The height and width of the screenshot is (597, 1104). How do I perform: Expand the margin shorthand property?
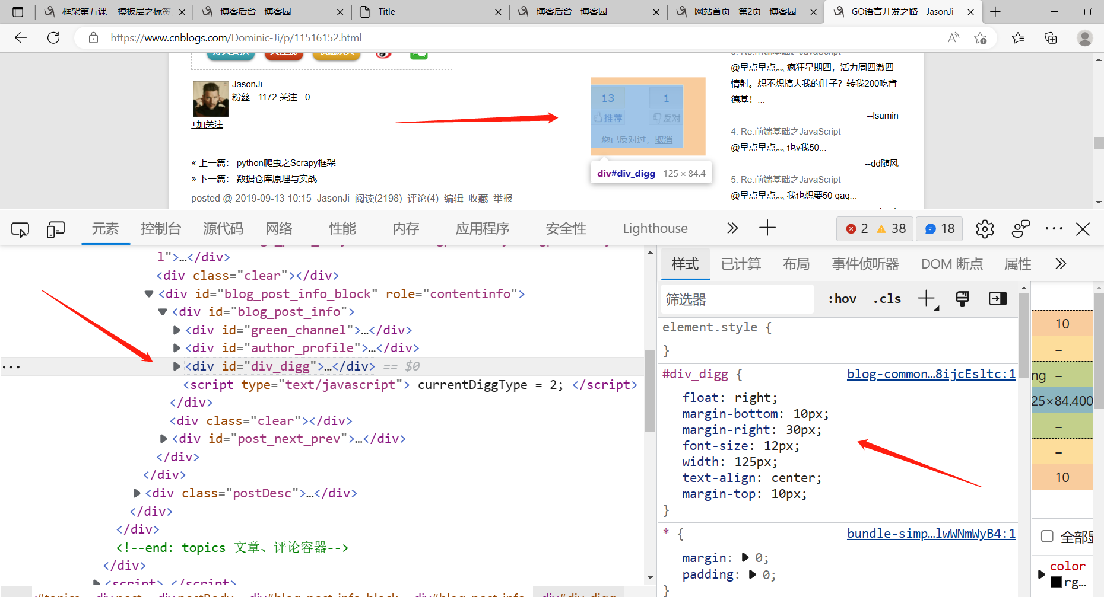click(x=745, y=558)
